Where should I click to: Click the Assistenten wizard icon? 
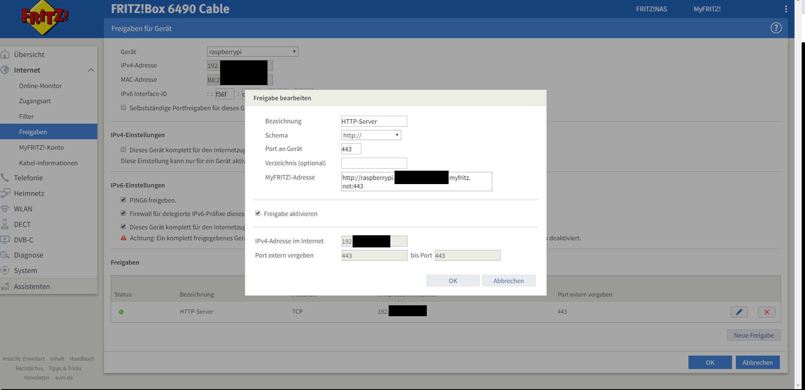(x=5, y=286)
